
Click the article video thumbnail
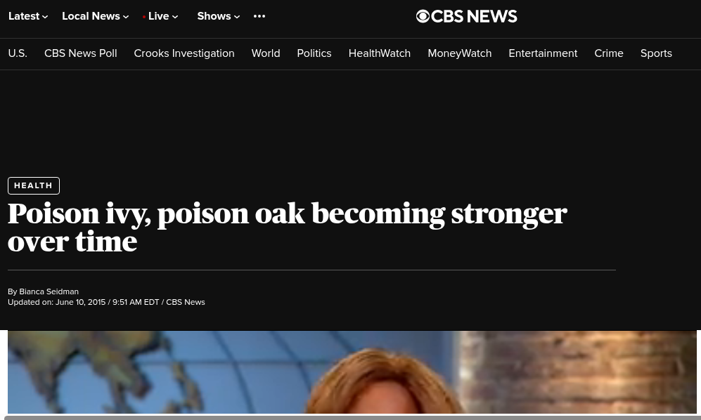click(x=352, y=372)
